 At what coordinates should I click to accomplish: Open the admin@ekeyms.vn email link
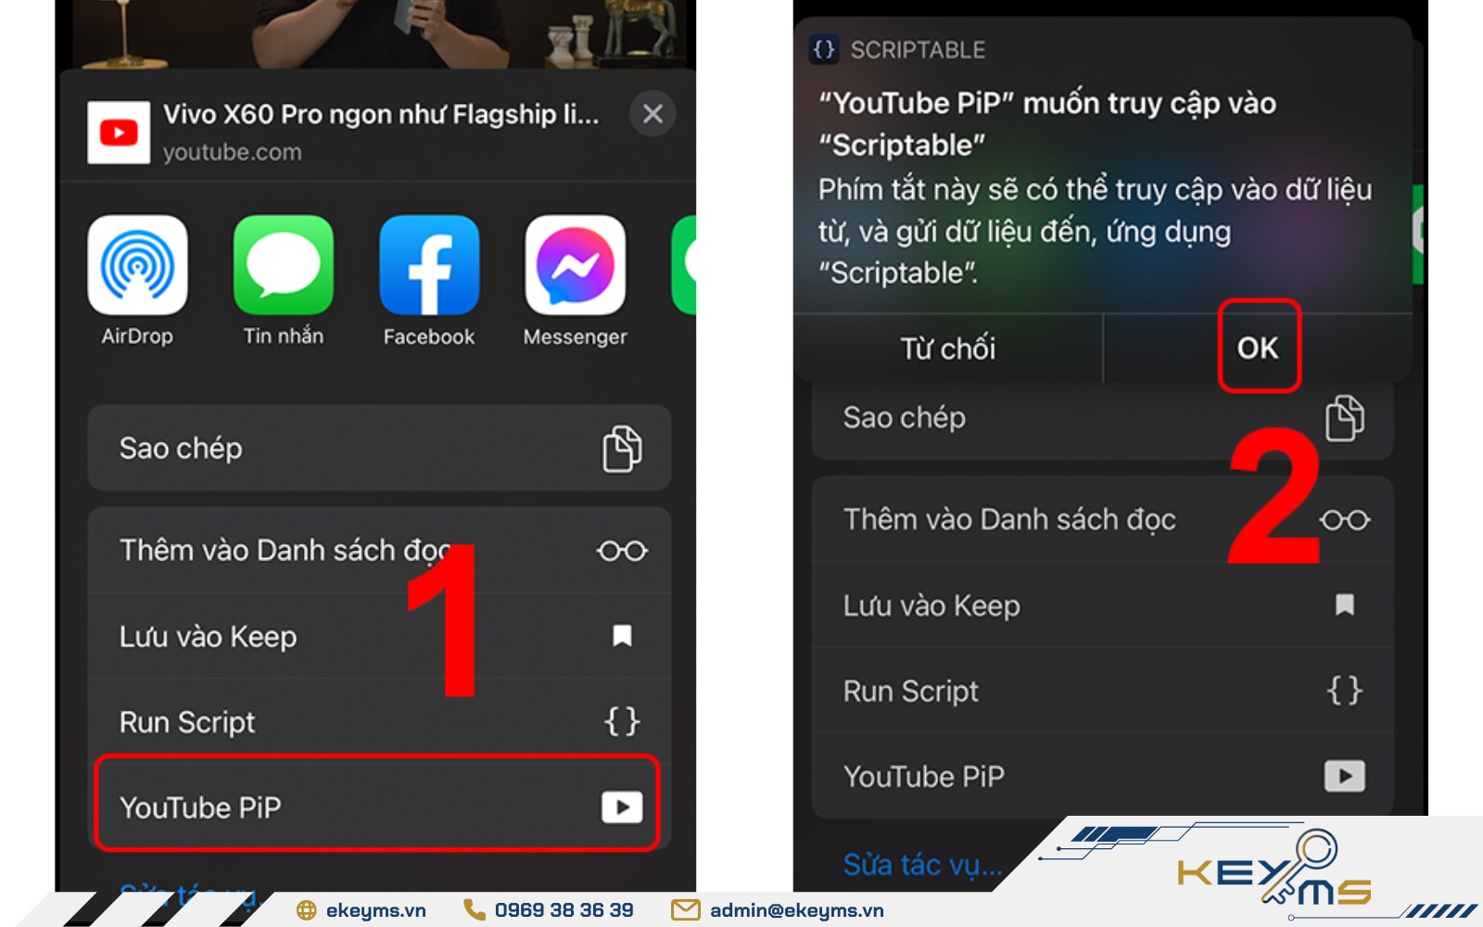[x=797, y=910]
